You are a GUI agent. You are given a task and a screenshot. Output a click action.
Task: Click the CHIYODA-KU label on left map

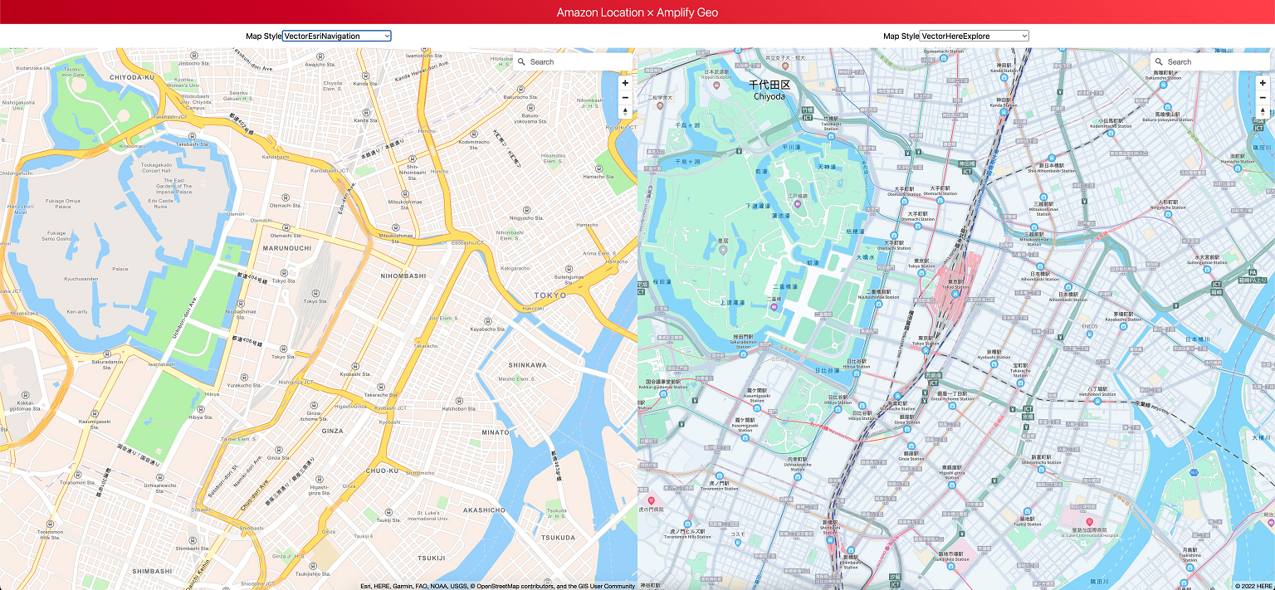(132, 77)
